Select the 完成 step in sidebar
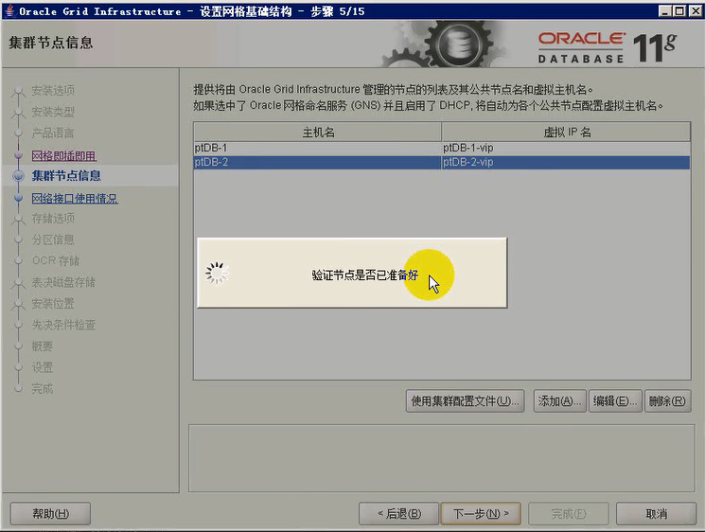This screenshot has width=705, height=532. click(43, 388)
